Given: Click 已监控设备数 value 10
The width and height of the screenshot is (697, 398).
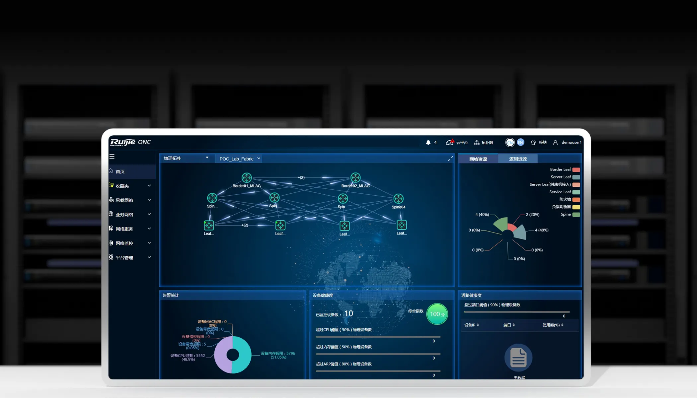Looking at the screenshot, I should pos(348,313).
